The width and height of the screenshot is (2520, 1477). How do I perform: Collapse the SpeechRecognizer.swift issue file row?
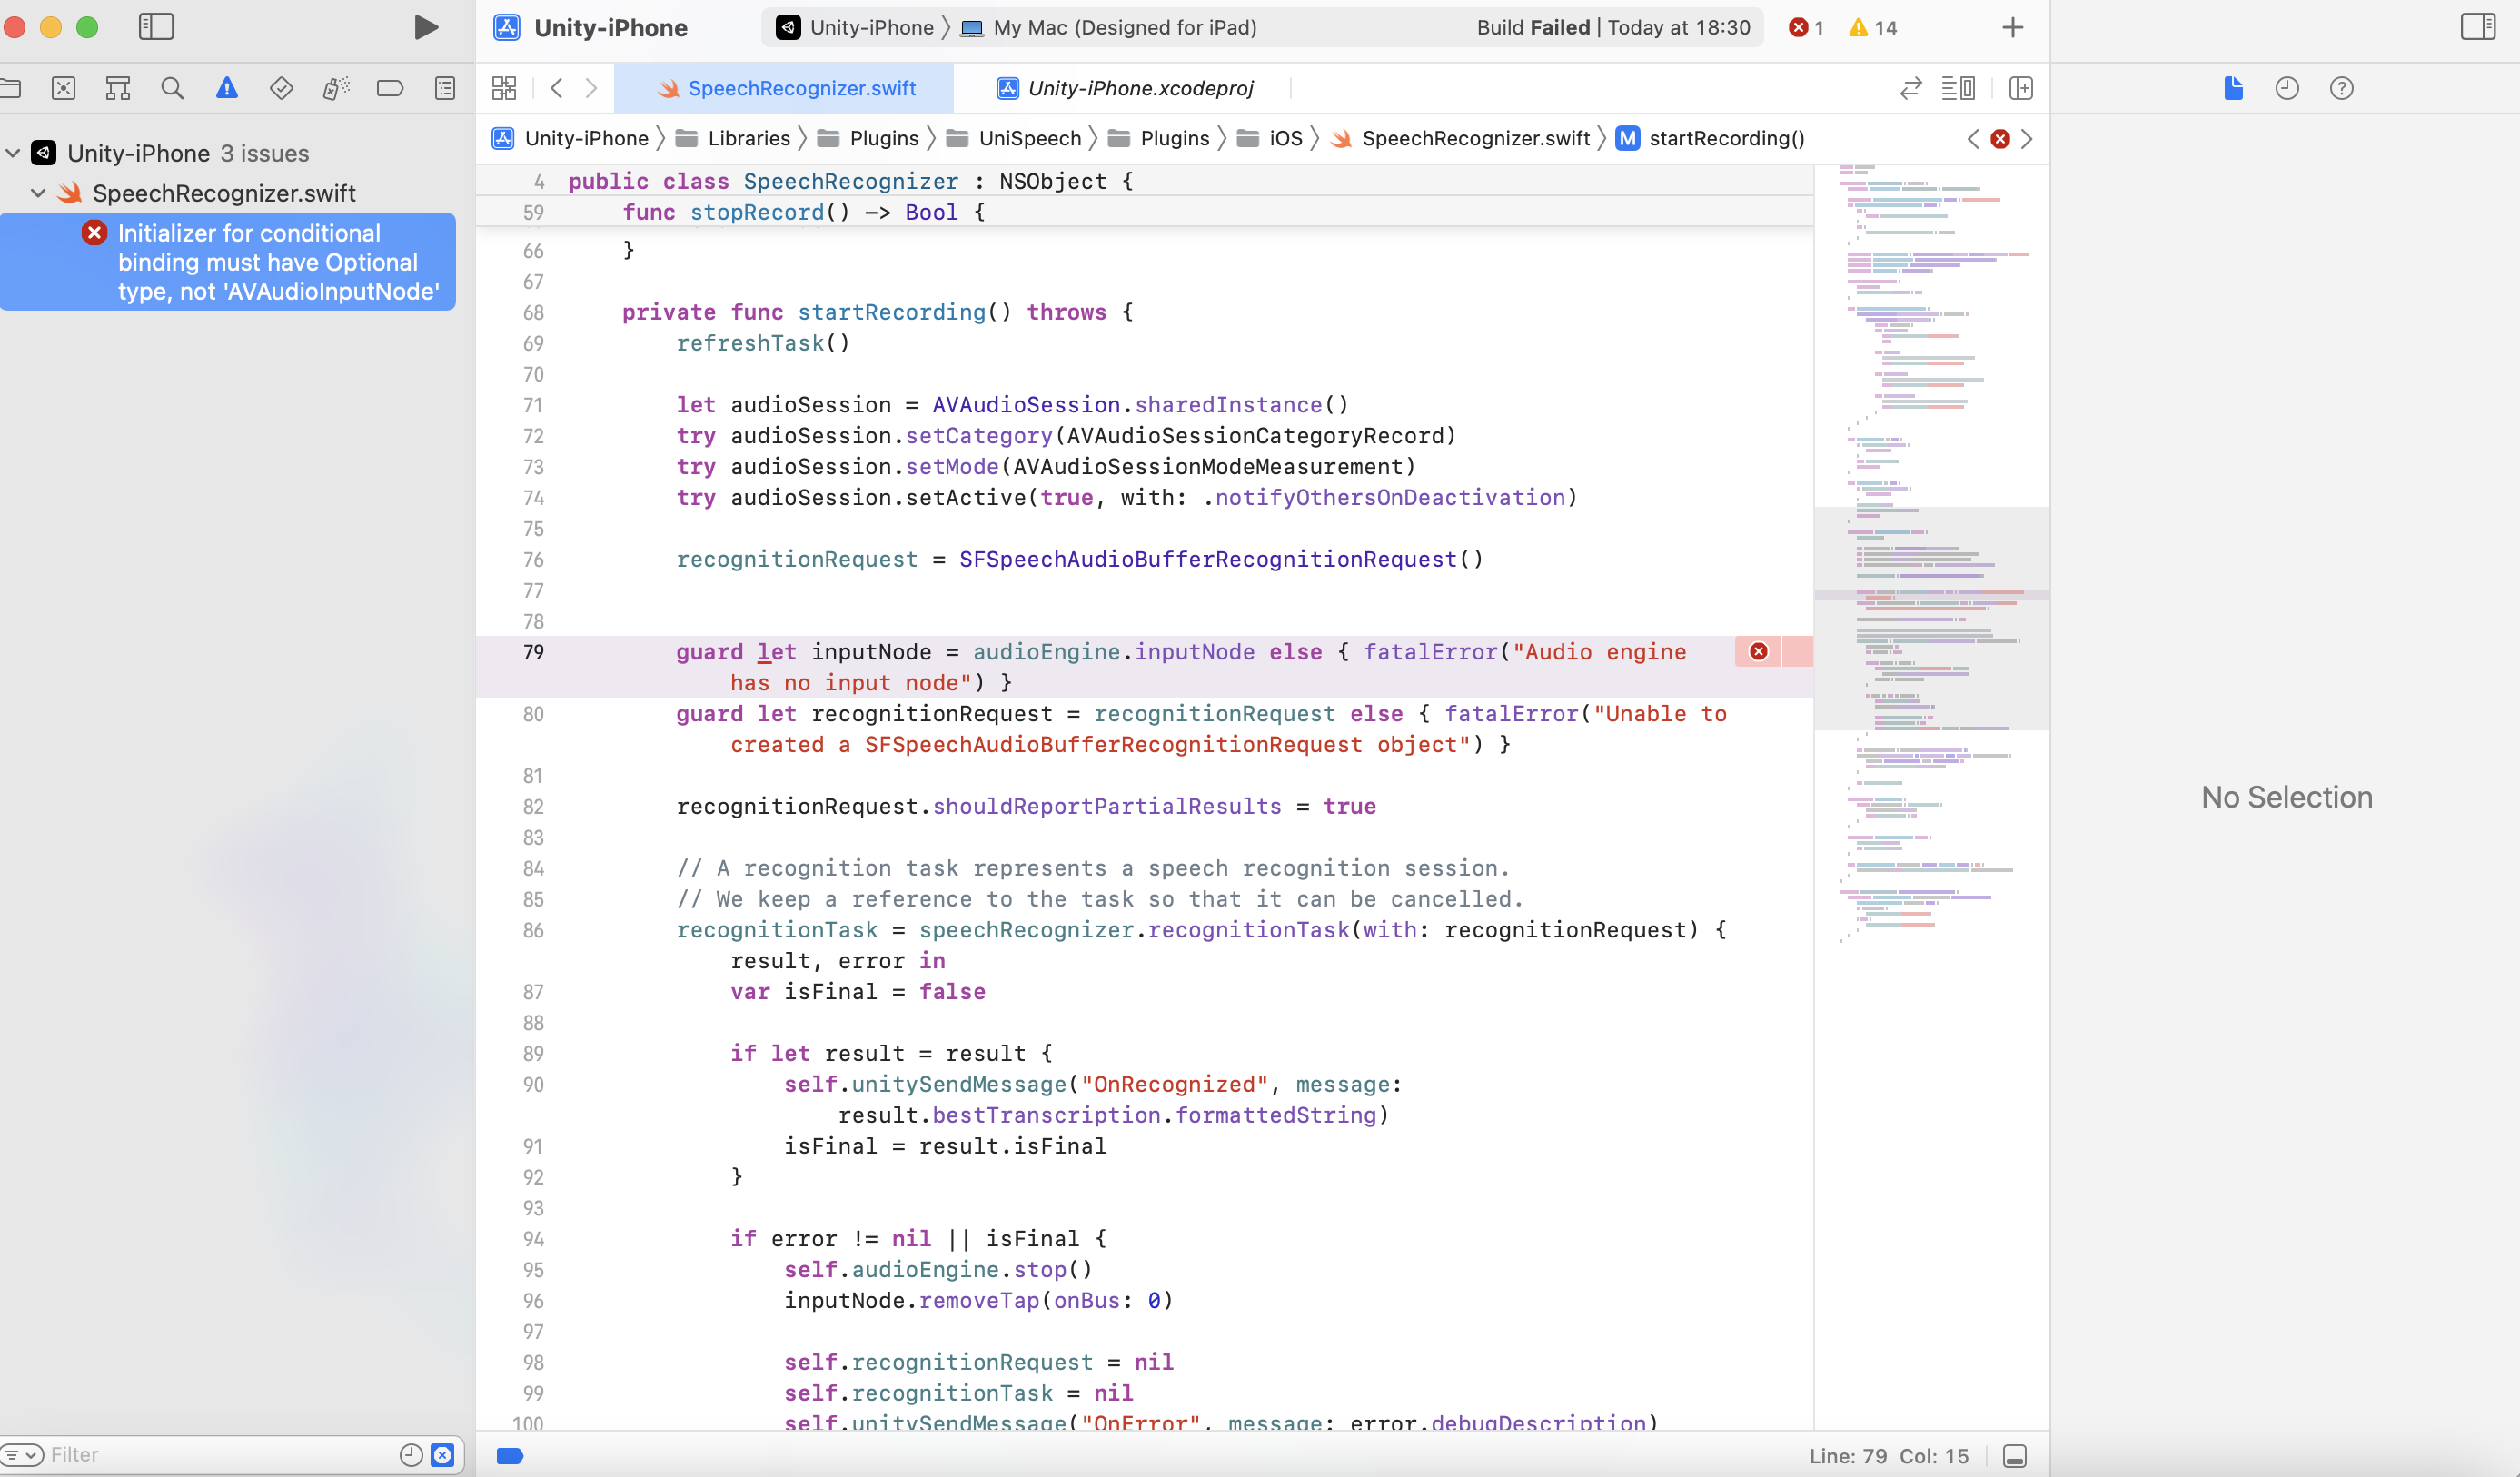point(38,193)
